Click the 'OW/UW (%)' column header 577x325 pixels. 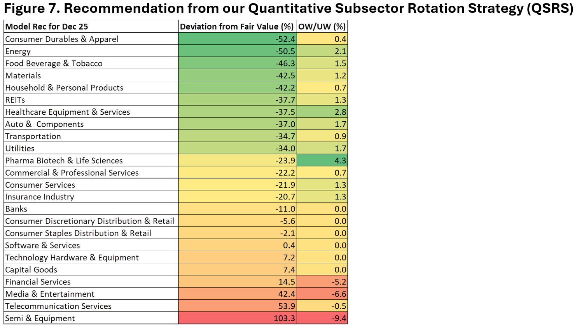click(x=322, y=27)
